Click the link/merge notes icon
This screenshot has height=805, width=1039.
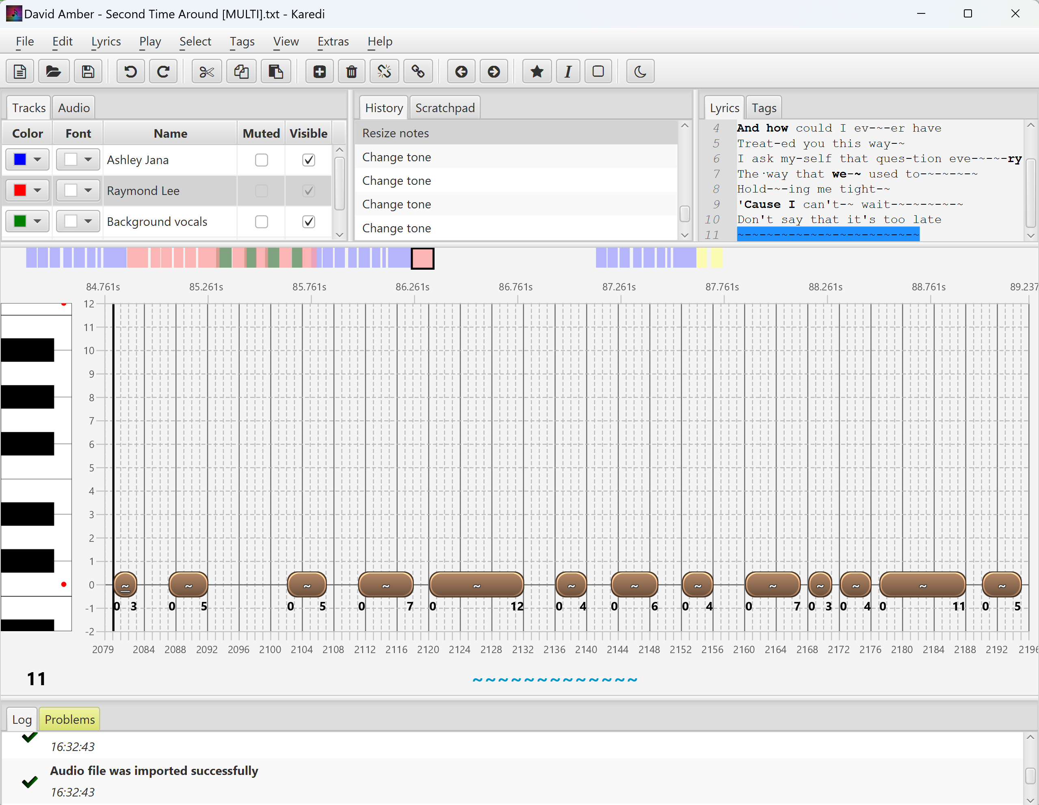pos(418,72)
